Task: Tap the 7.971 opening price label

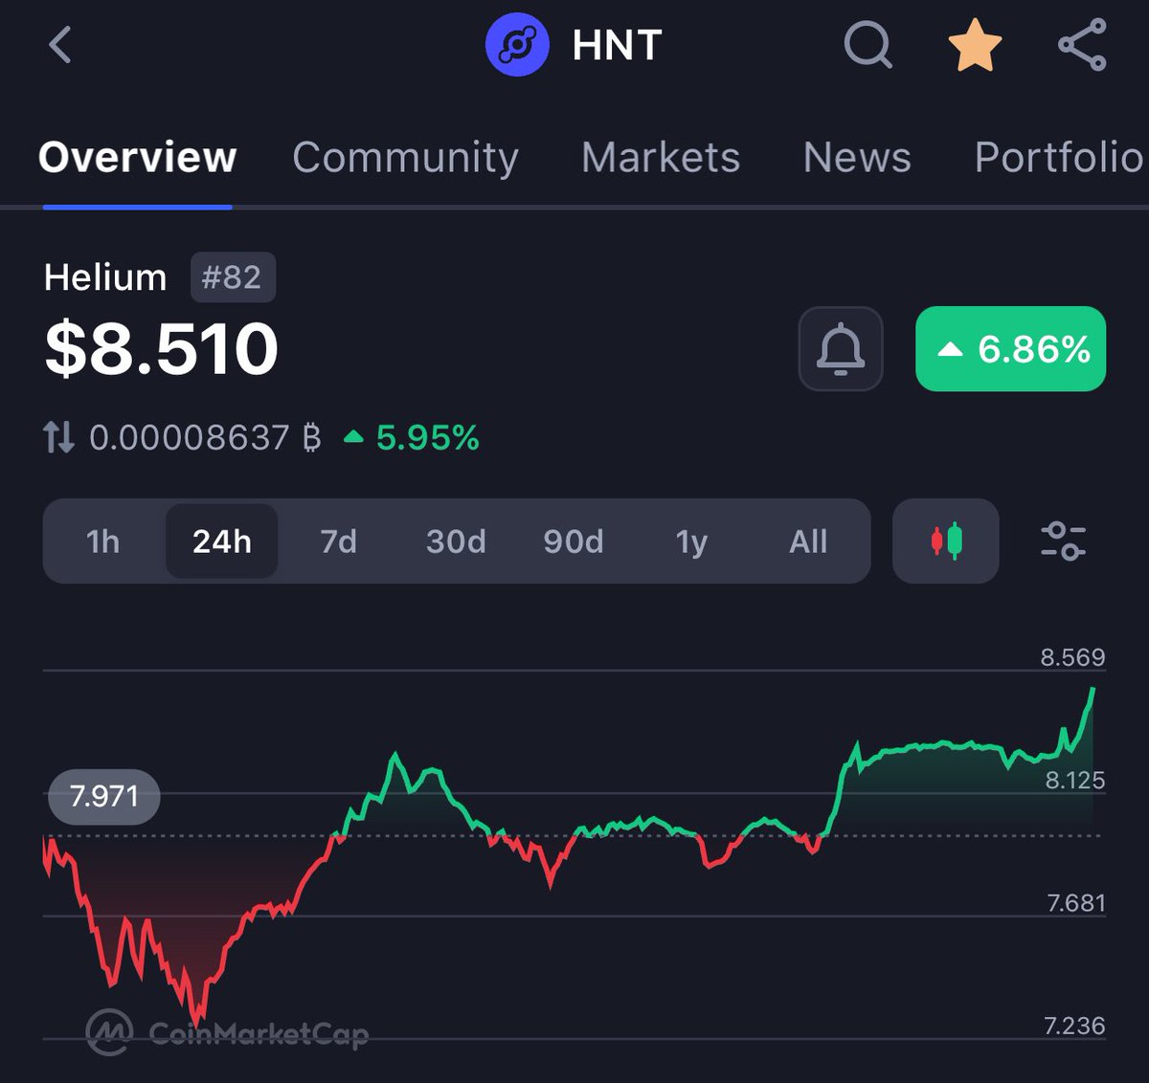Action: click(x=104, y=796)
